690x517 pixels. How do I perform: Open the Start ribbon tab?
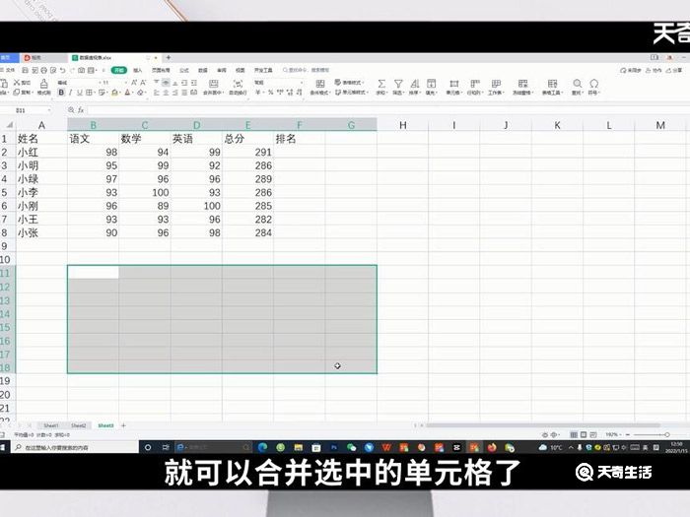[119, 70]
